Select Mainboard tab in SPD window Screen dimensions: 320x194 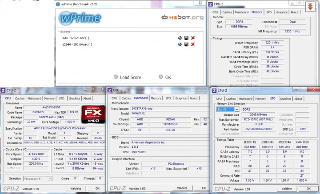(x=245, y=99)
